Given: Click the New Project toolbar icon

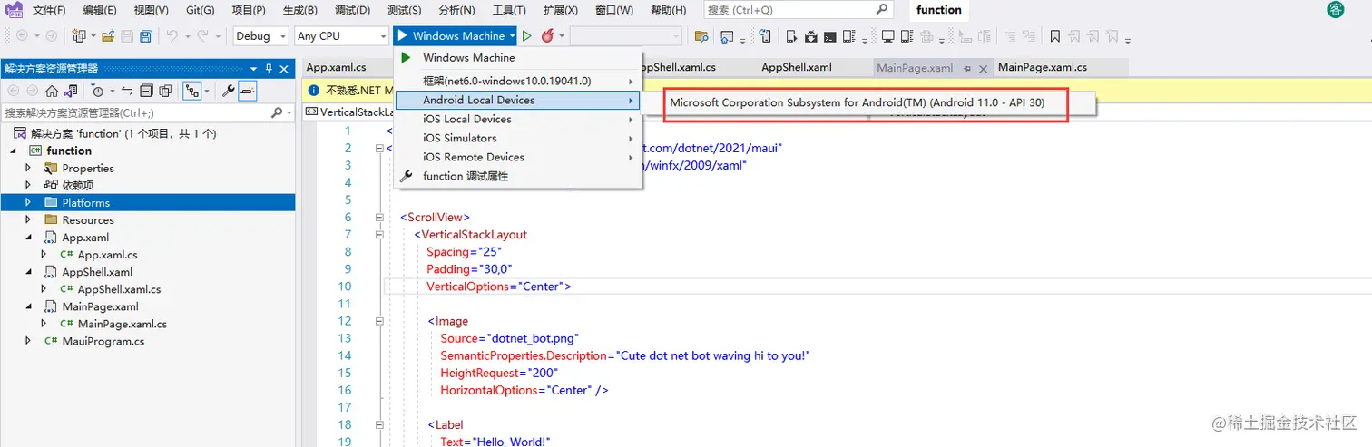Looking at the screenshot, I should click(79, 36).
